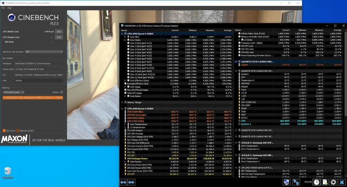
Task: Open HWiNFO sensor settings gear
Action: [333, 182]
